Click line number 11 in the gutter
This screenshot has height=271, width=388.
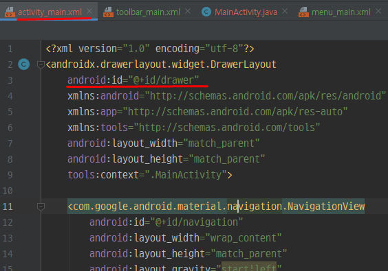[8, 207]
